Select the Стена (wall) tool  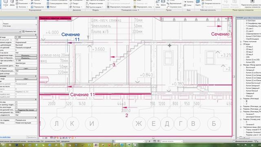click(6, 3)
